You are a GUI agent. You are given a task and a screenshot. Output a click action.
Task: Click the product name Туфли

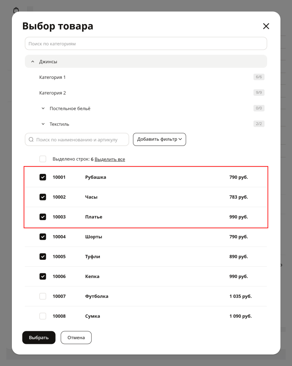pos(92,256)
